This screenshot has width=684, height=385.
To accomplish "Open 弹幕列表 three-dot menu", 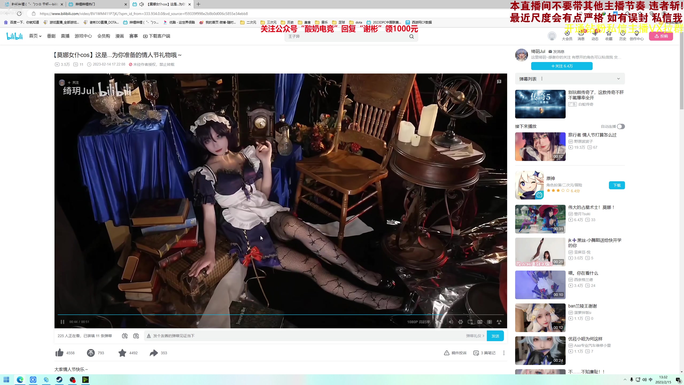I will (x=542, y=79).
